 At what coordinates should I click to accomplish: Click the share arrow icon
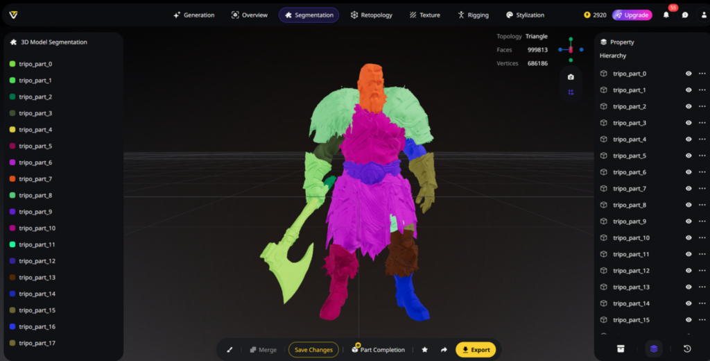click(444, 350)
